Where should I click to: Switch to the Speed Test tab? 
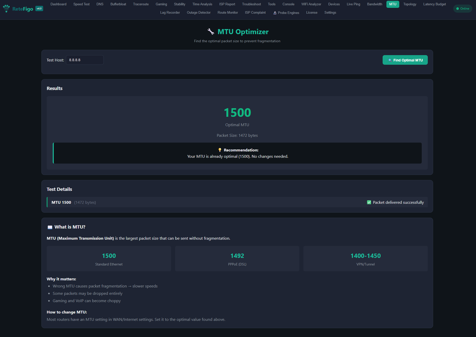tap(81, 4)
